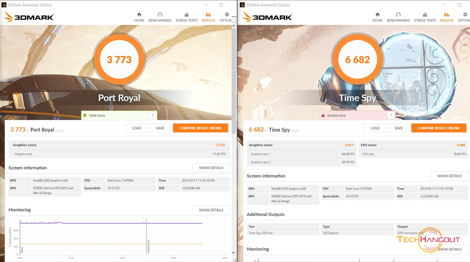The width and height of the screenshot is (470, 262).
Task: Select Graphics test 2 39.74 FPS value
Action: [x=348, y=162]
